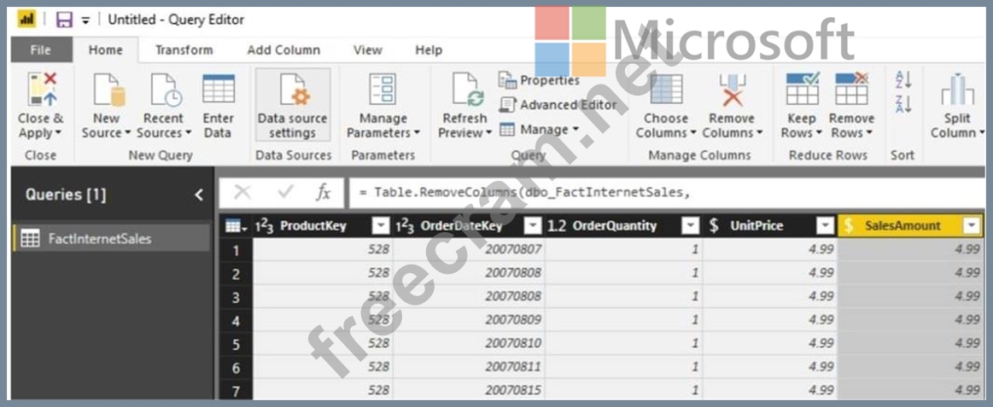The height and width of the screenshot is (407, 993).
Task: Click the Close & Apply icon
Action: 42,89
